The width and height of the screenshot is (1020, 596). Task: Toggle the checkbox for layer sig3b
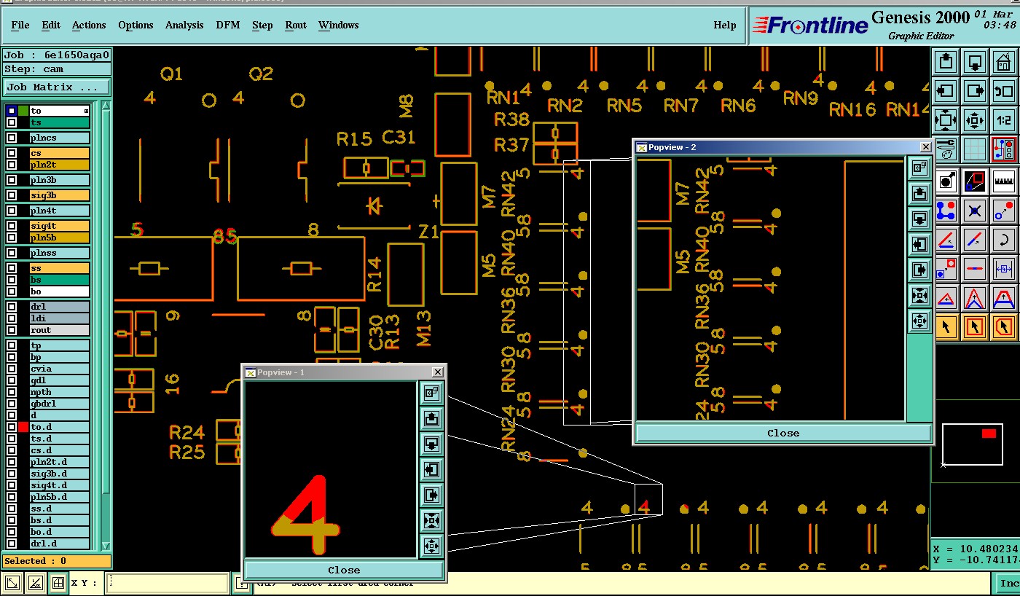pos(12,195)
